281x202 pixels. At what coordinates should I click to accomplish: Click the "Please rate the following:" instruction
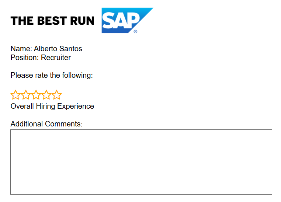(x=52, y=75)
